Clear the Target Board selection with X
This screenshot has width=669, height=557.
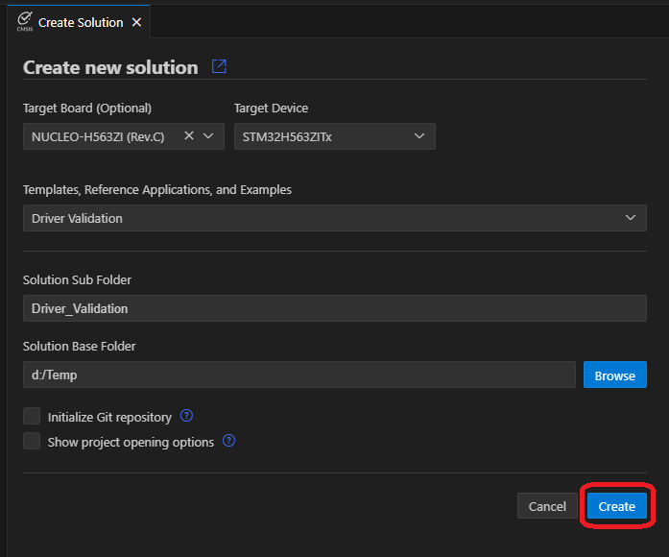pos(189,136)
